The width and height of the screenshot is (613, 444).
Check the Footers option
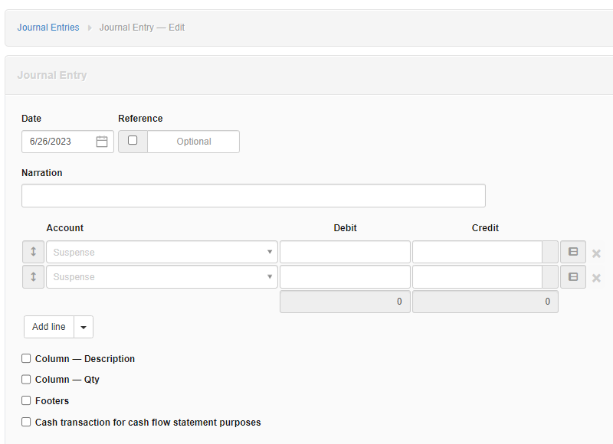coord(25,400)
